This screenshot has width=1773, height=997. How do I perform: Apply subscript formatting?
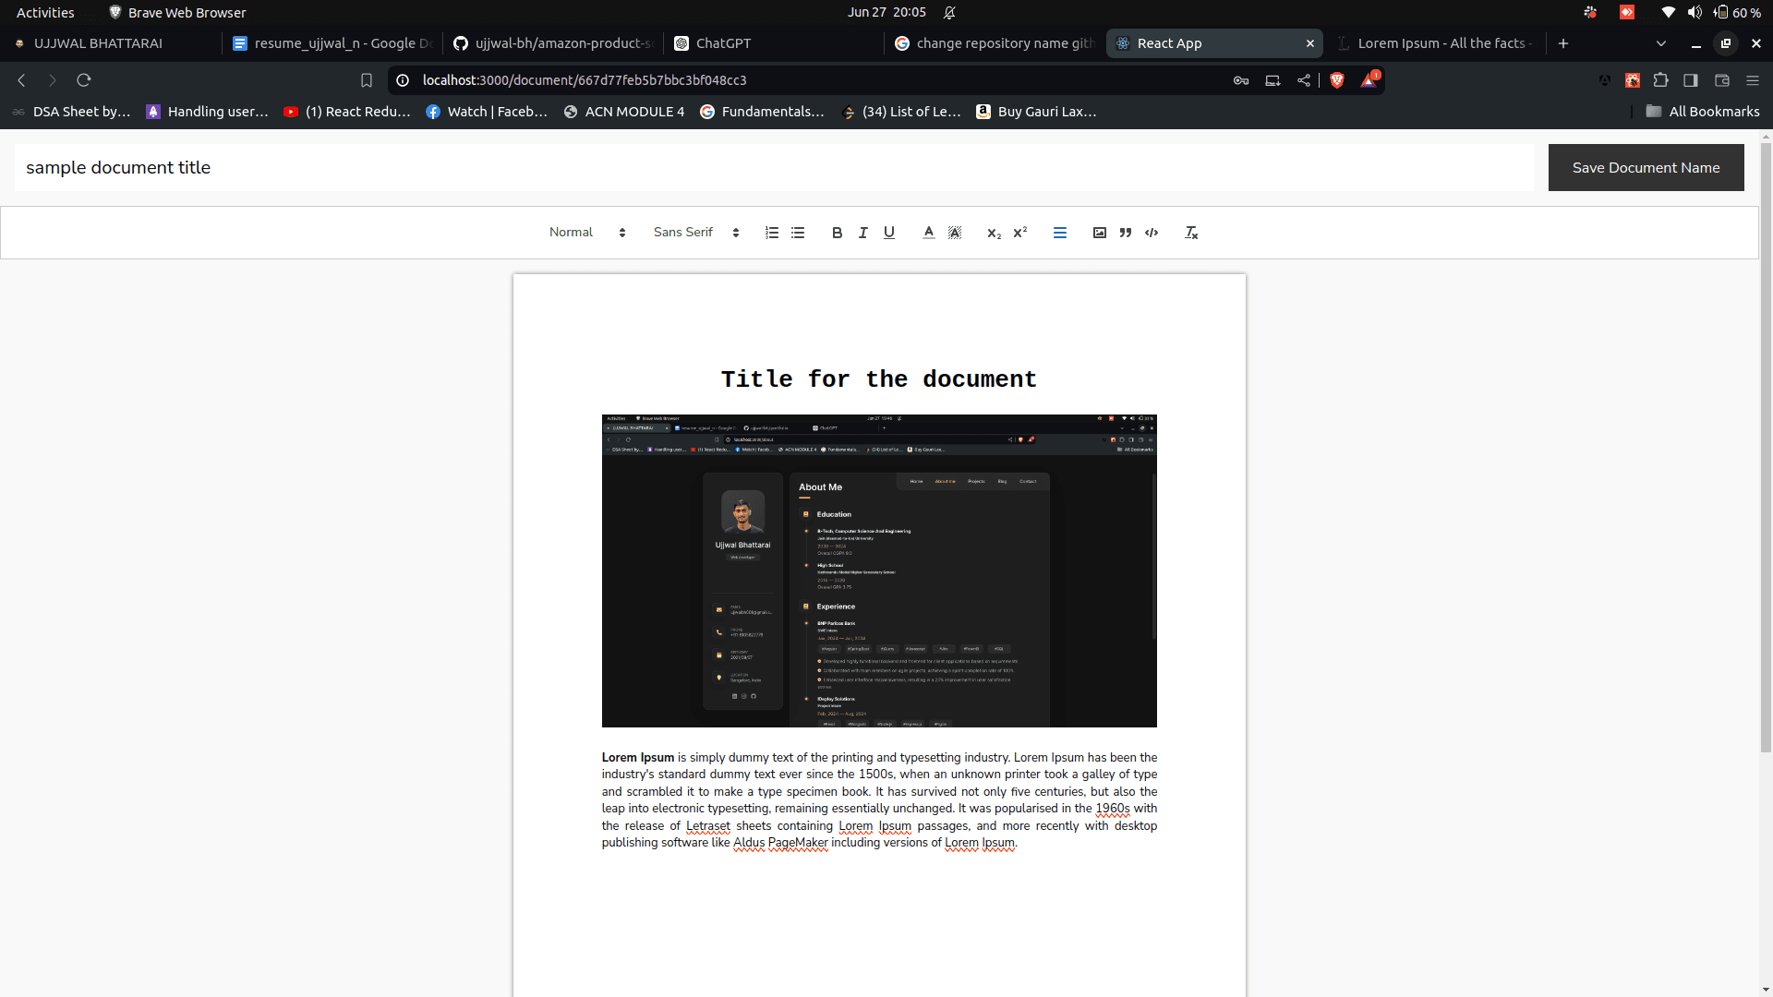pos(994,233)
